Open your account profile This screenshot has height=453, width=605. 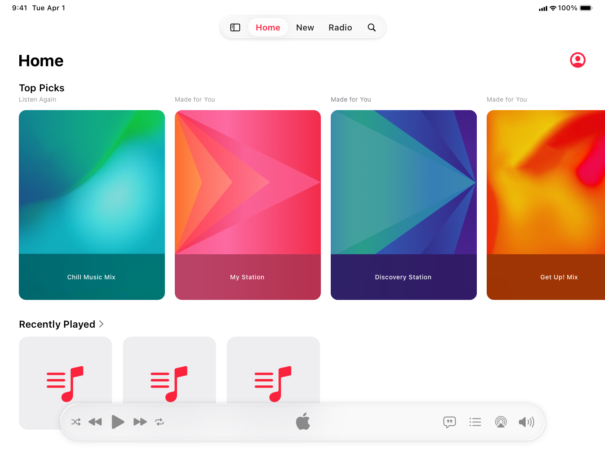tap(577, 60)
